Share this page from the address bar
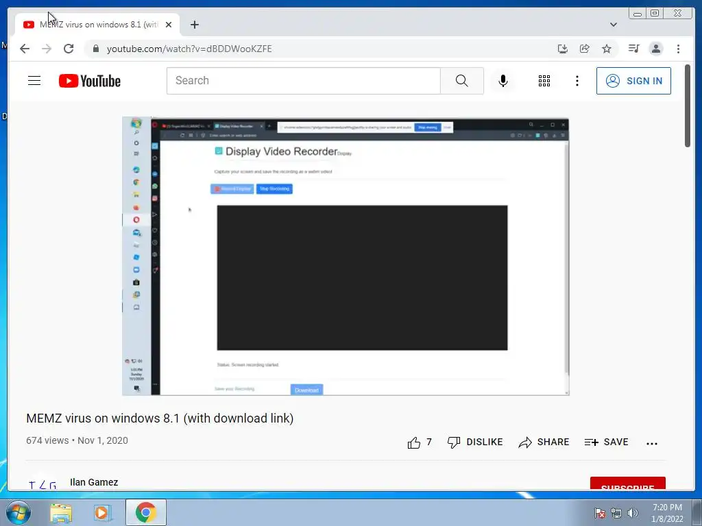This screenshot has width=702, height=526. click(x=584, y=49)
